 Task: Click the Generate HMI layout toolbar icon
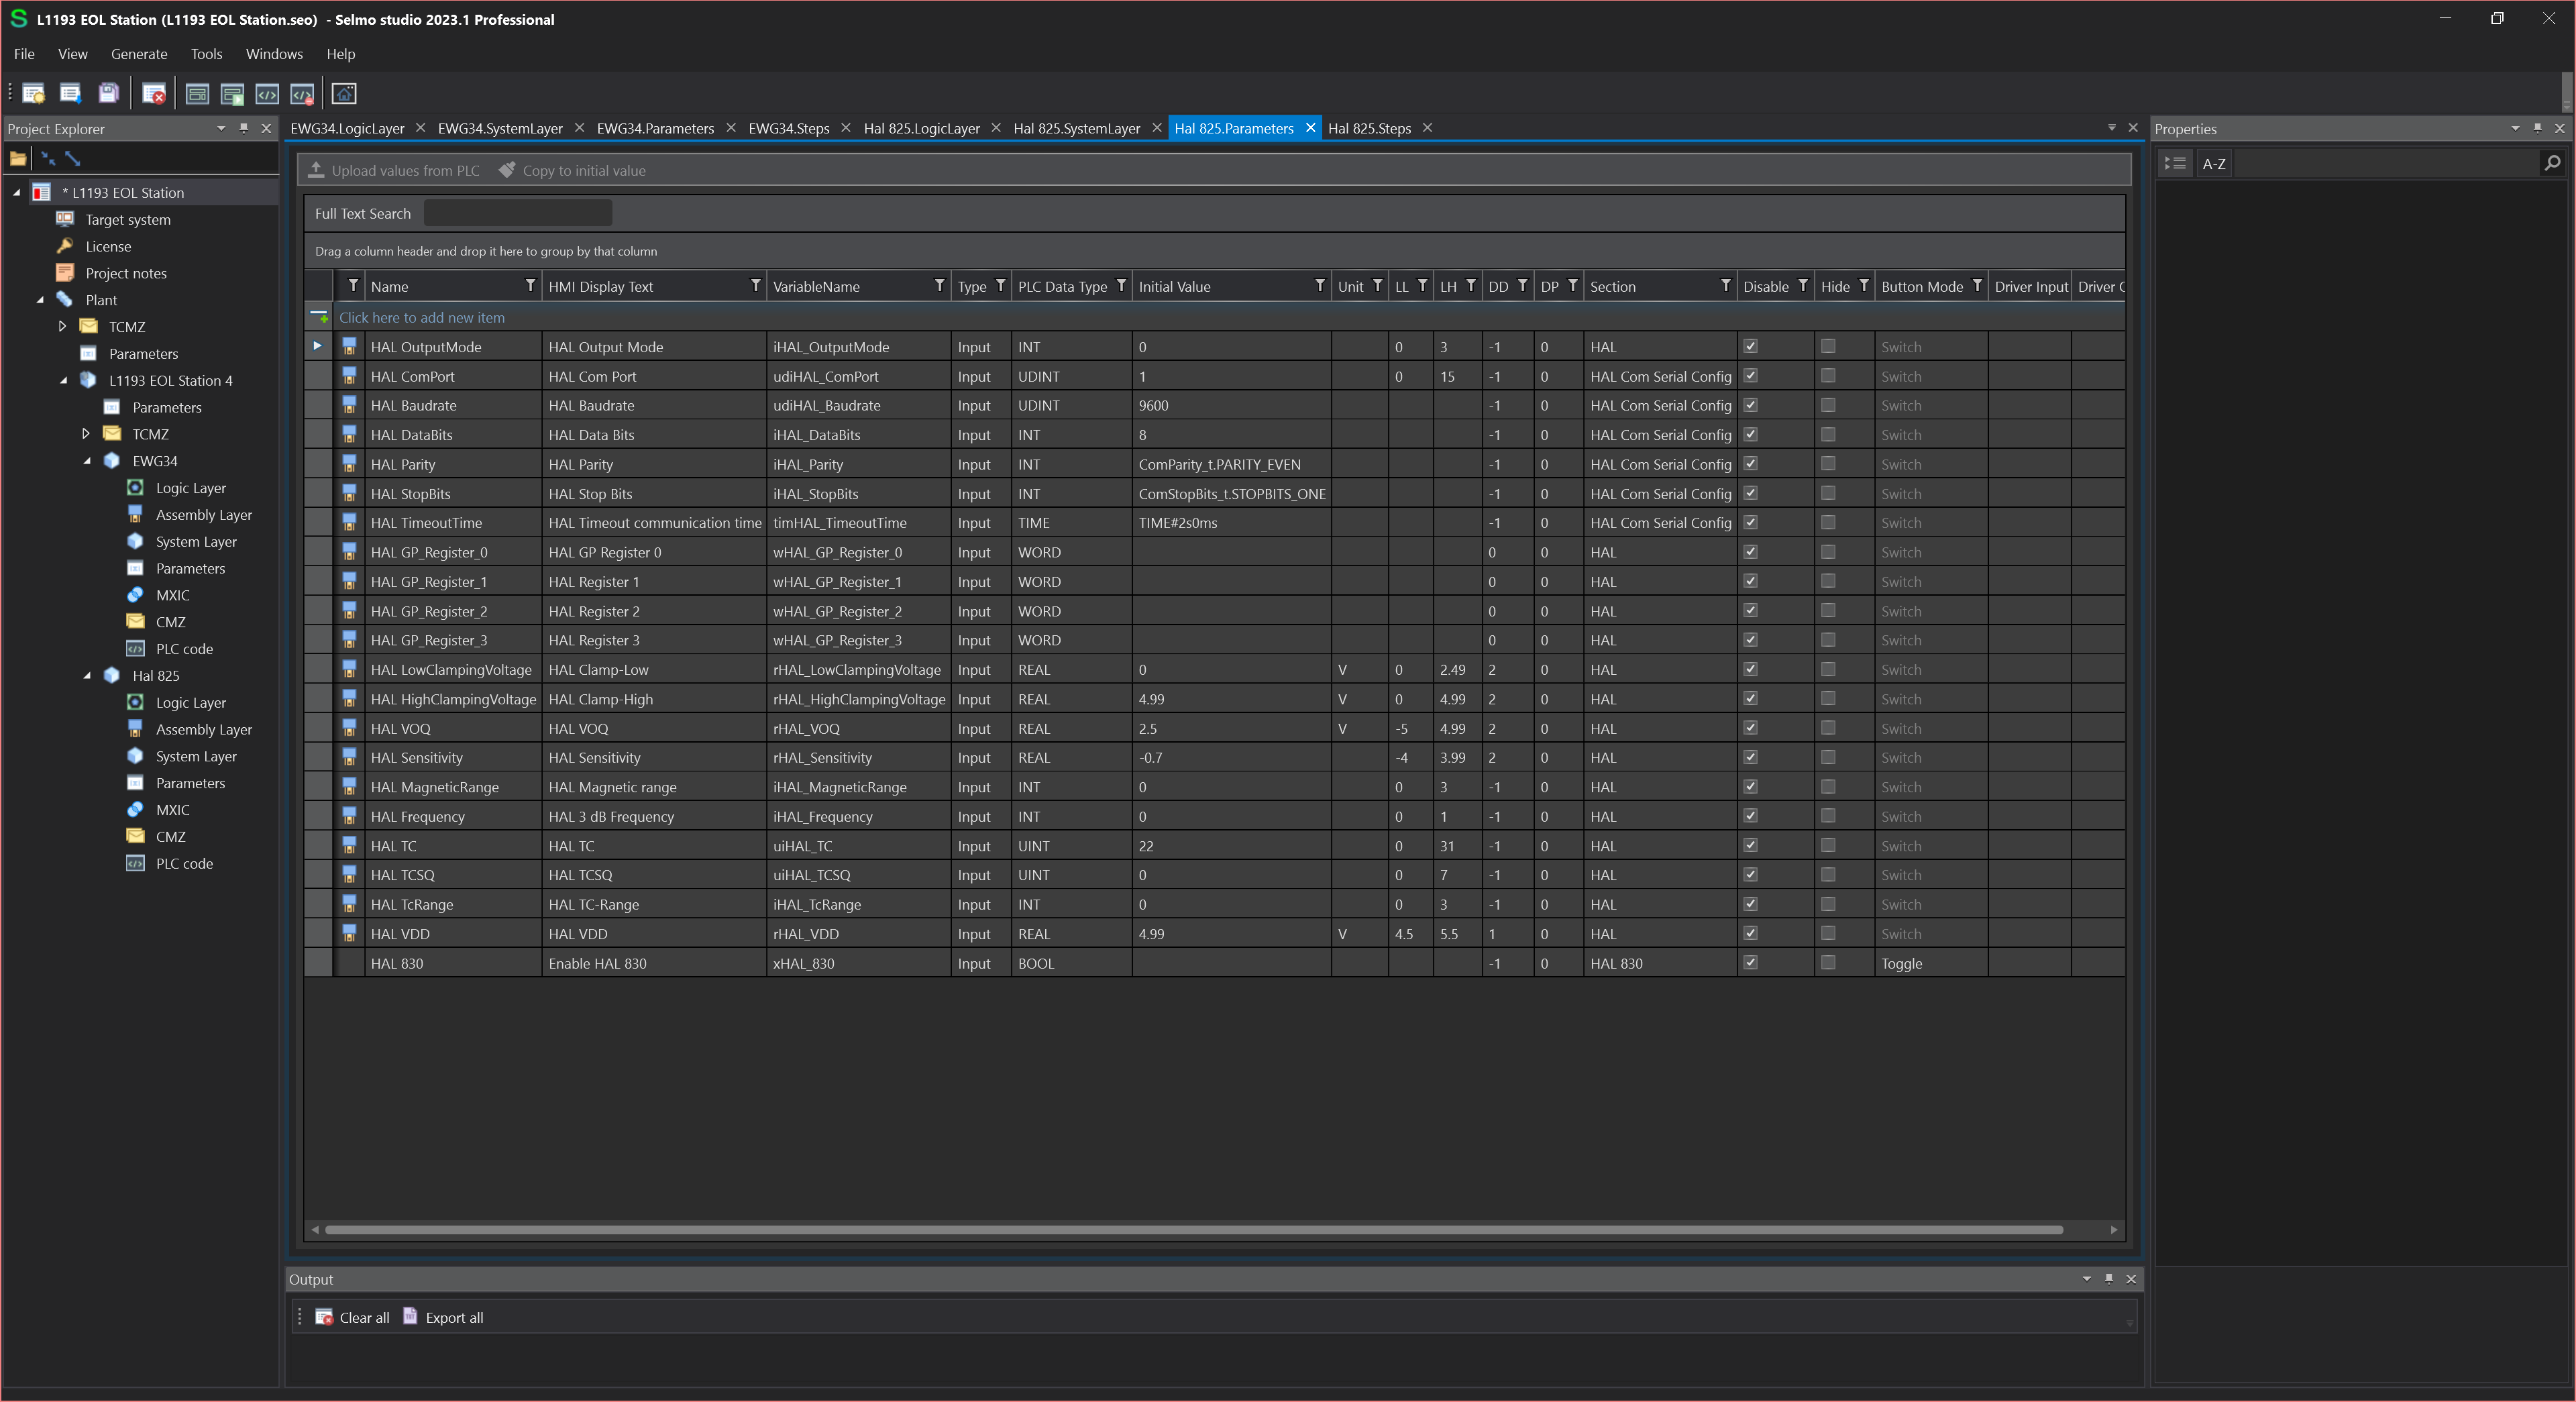(x=197, y=94)
